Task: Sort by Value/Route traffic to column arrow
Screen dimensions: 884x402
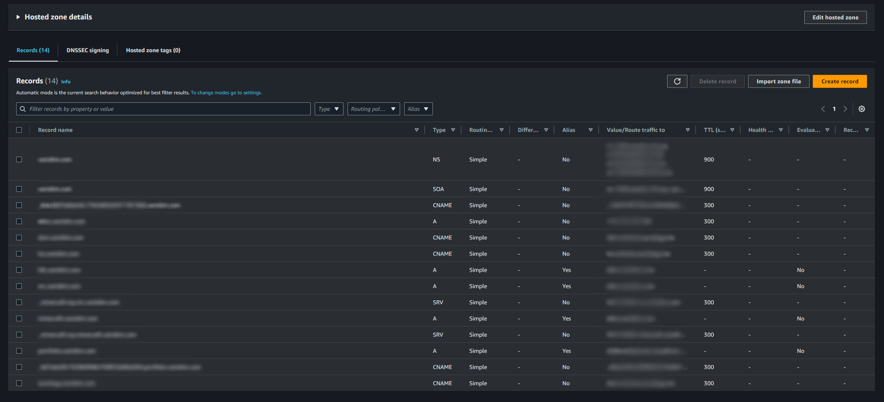Action: (687, 130)
